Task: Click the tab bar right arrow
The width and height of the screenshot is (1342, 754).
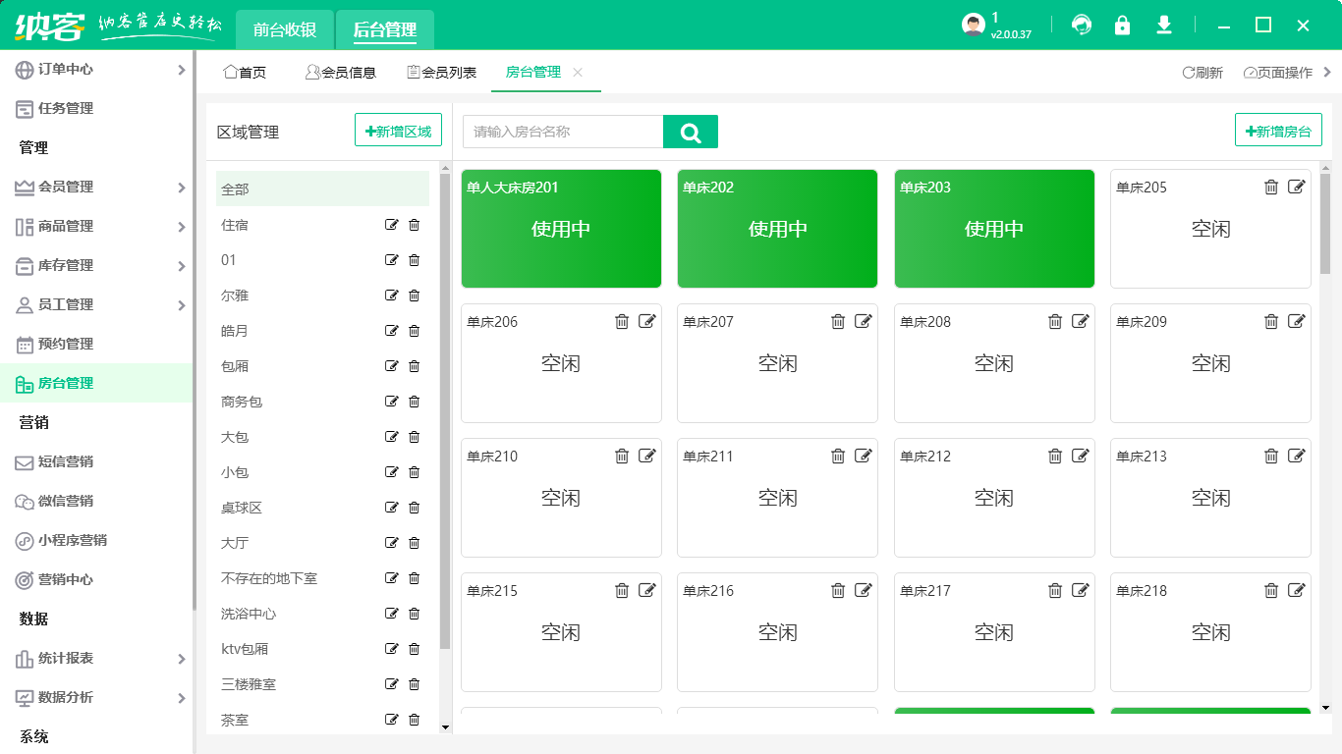Action: 1327,72
